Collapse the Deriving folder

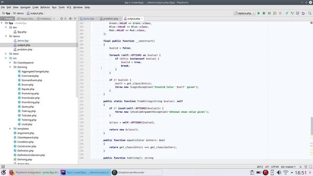[10, 67]
